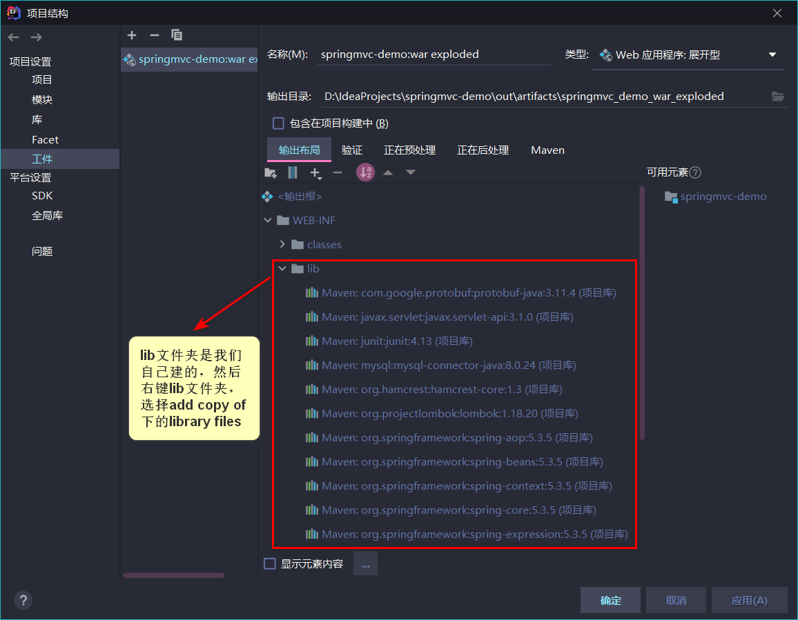This screenshot has width=798, height=620.
Task: Select springmvc-demo module in available elements
Action: pyautogui.click(x=716, y=197)
